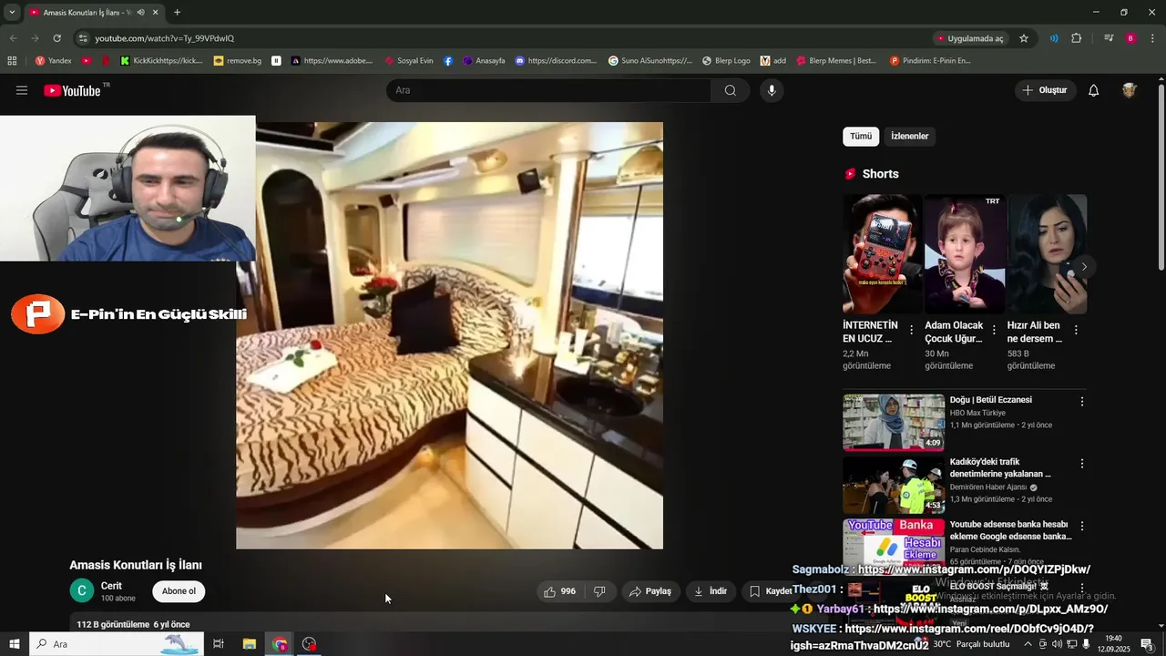Go back in browser history
This screenshot has width=1166, height=656.
14,38
